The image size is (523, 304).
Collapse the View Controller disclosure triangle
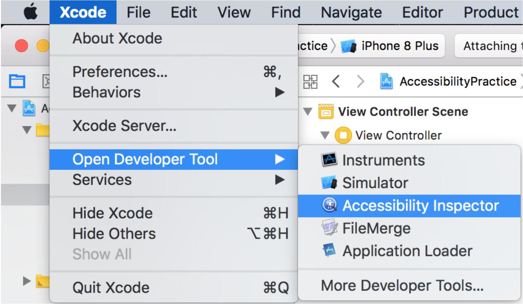(x=325, y=135)
